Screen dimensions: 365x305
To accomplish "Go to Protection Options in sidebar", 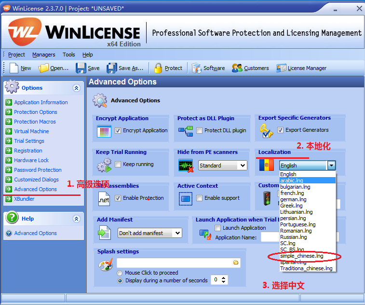I will [36, 112].
